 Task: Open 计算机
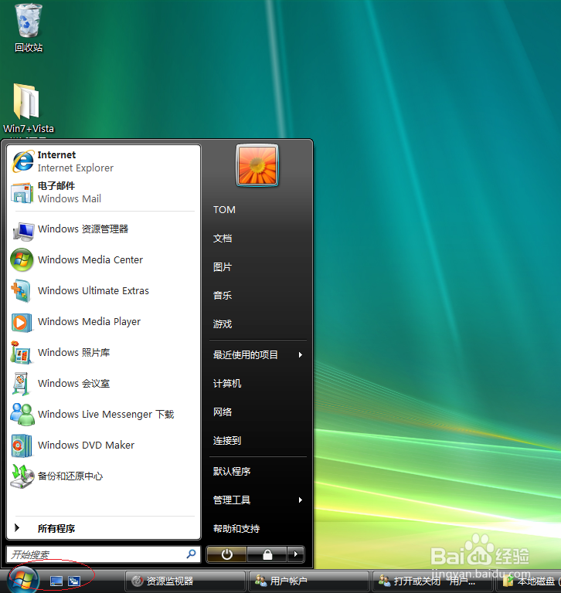click(227, 384)
